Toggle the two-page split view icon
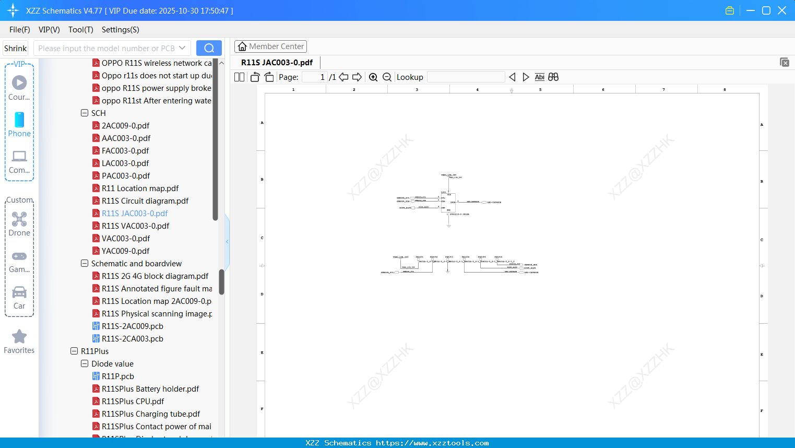795x448 pixels. pyautogui.click(x=239, y=77)
